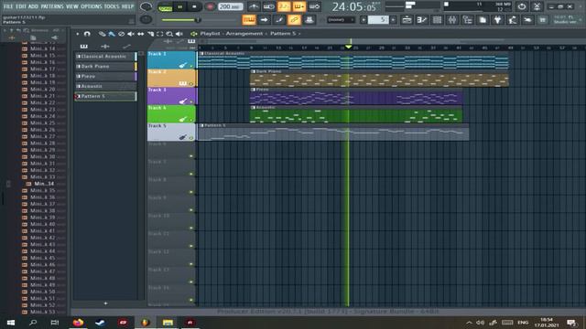Click the tempo field showing 200
The width and height of the screenshot is (586, 329).
pyautogui.click(x=230, y=6)
